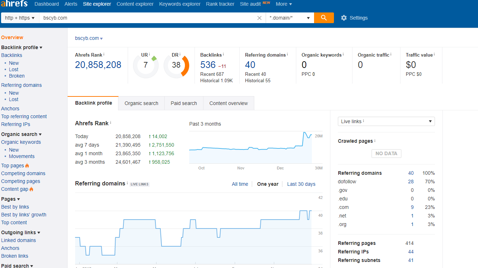Go to Alerts in top navigation
Viewport: 478px width, 268px height.
(71, 4)
